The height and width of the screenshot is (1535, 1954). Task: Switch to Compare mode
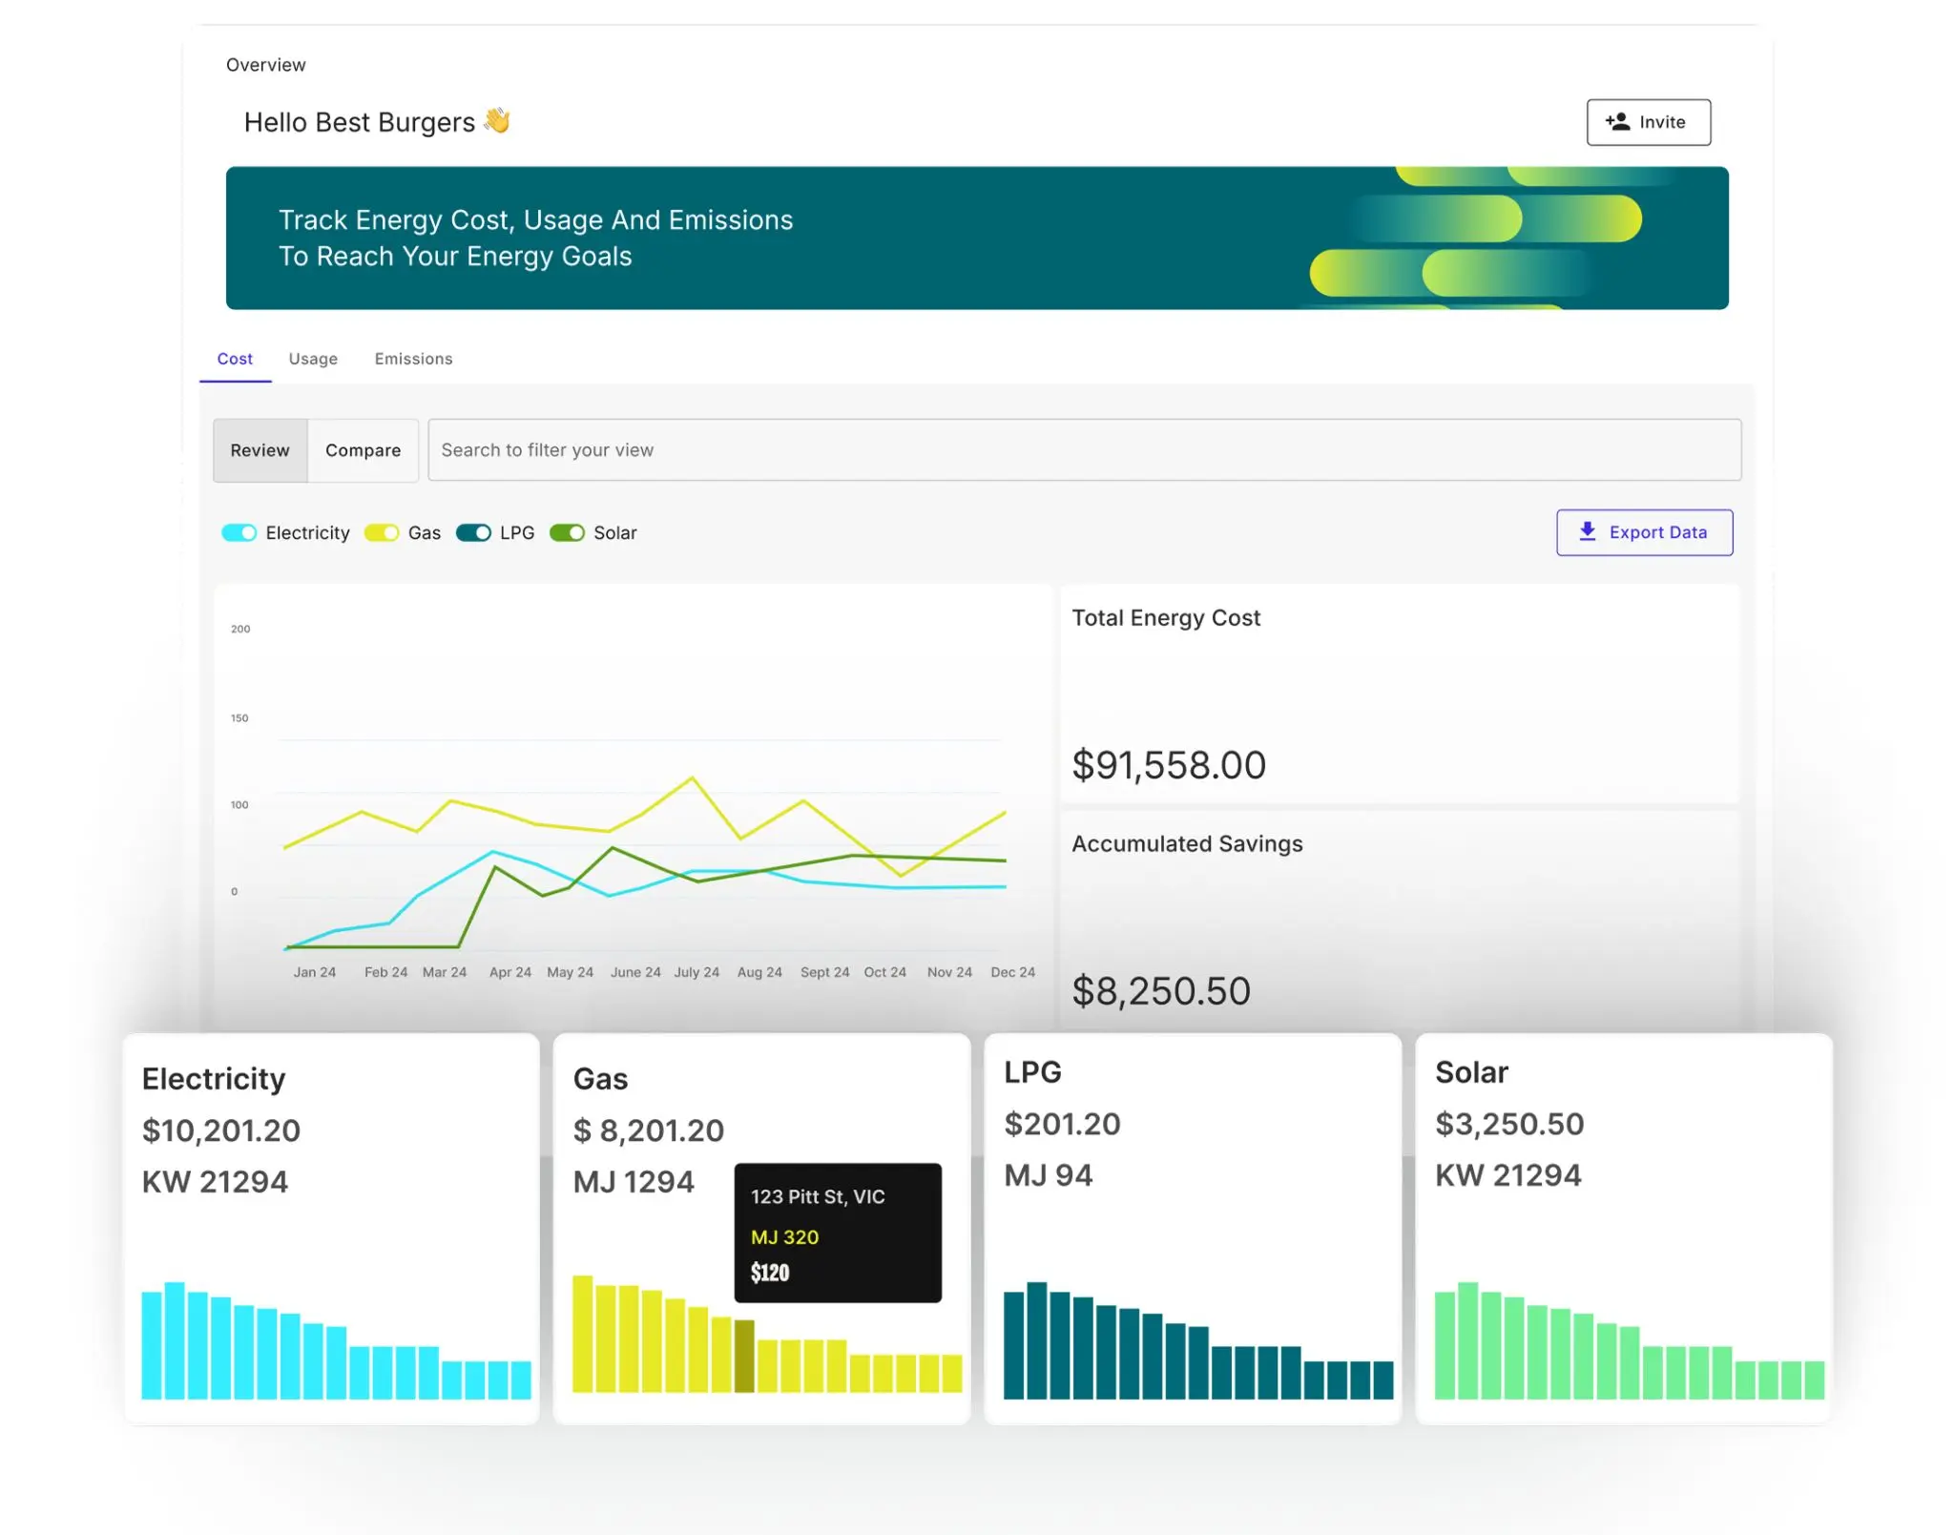[363, 450]
